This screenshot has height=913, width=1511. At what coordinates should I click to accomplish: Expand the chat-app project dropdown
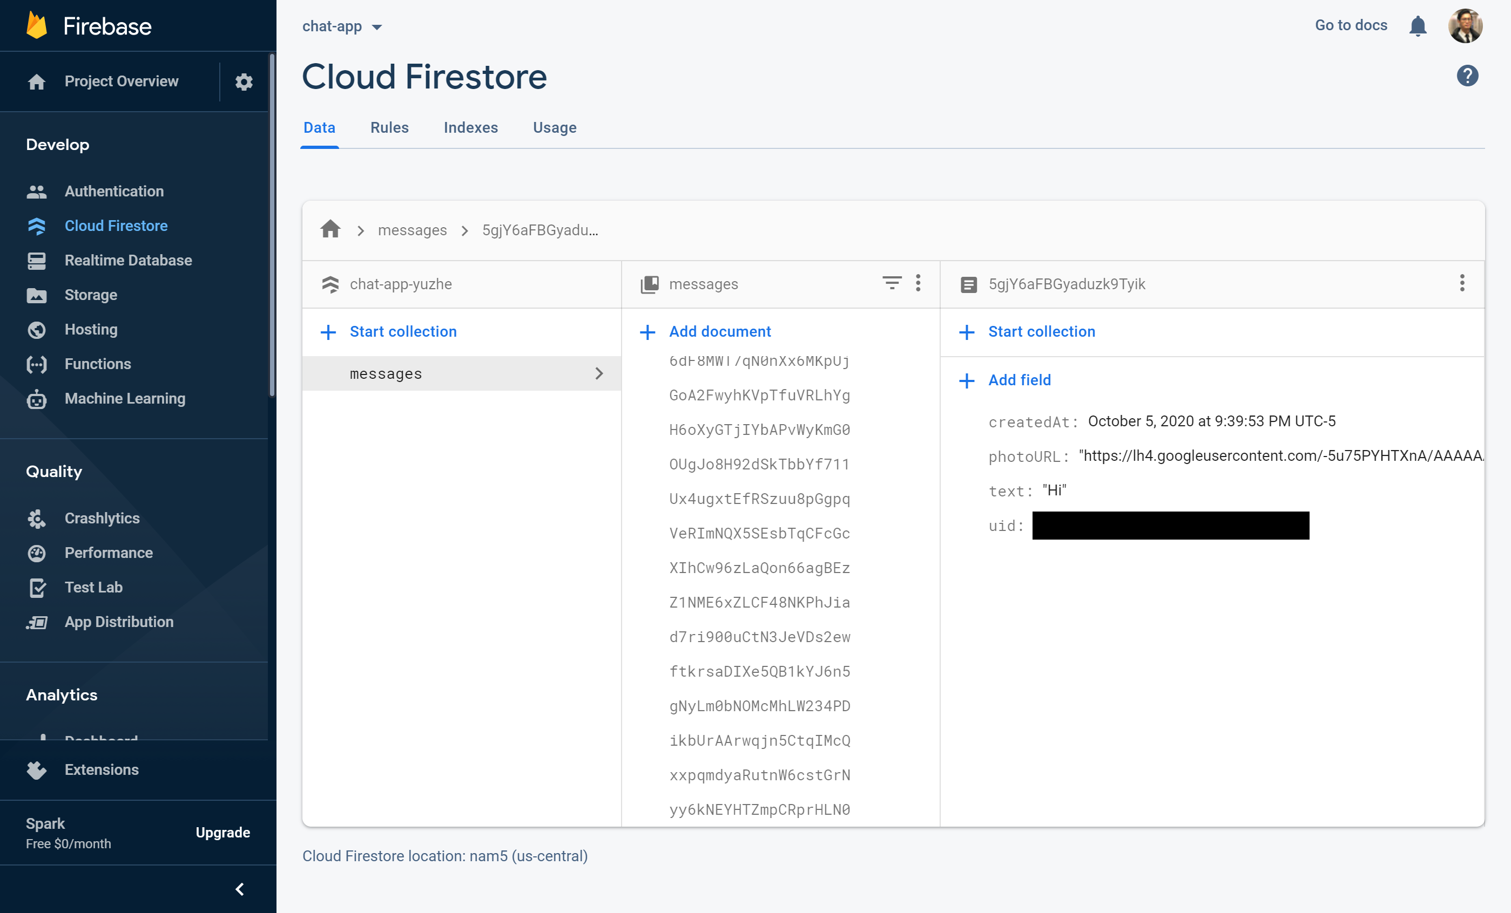376,26
